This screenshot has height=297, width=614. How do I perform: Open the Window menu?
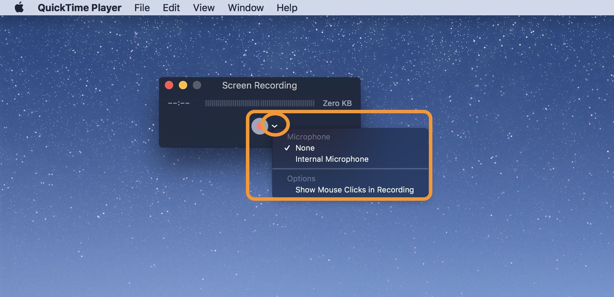click(246, 8)
